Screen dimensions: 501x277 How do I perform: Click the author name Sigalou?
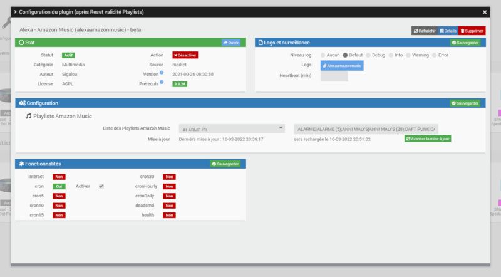[x=70, y=74]
